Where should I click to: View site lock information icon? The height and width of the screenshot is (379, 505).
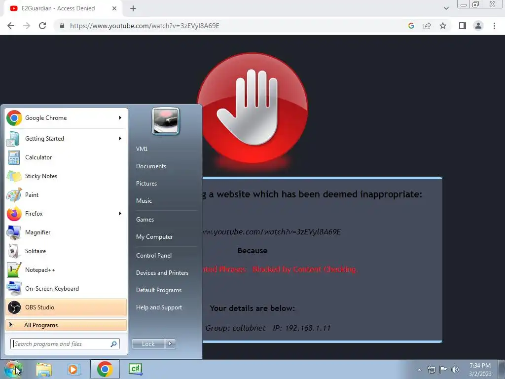(x=62, y=26)
